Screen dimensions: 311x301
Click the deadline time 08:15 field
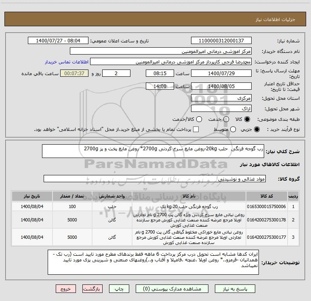[160, 73]
